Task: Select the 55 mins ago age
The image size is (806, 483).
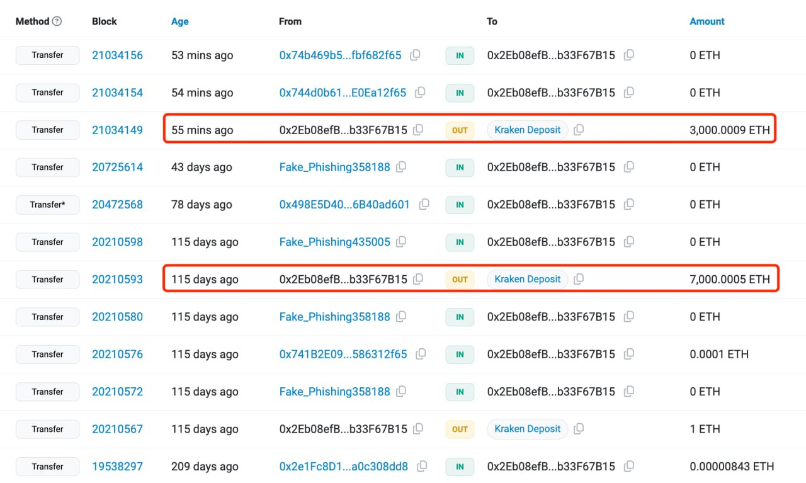Action: pyautogui.click(x=202, y=130)
